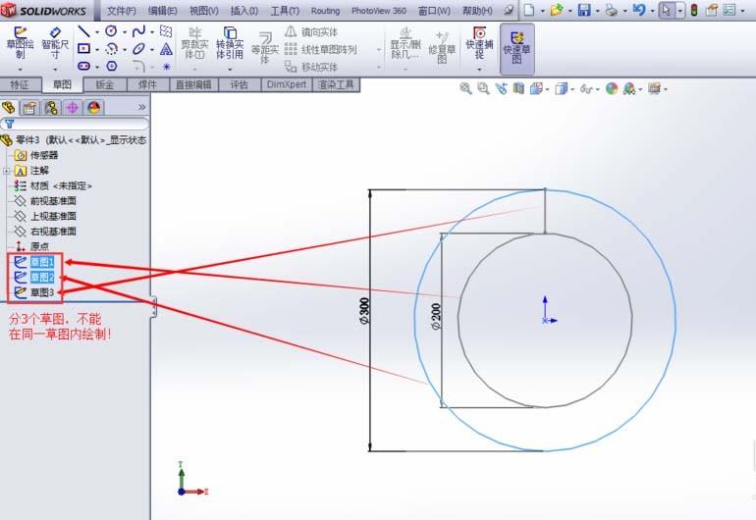
Task: Open the PropertyManager panel tab
Action: (29, 107)
